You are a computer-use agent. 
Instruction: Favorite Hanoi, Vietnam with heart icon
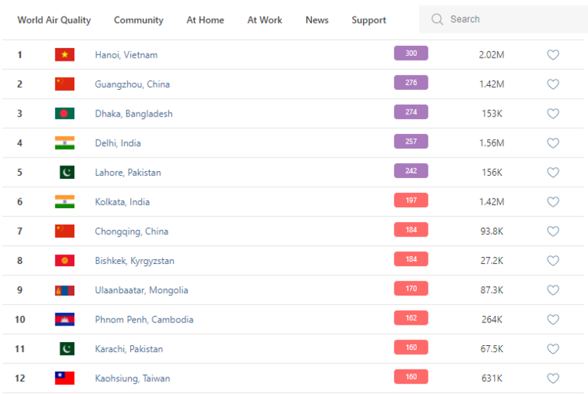[x=552, y=55]
